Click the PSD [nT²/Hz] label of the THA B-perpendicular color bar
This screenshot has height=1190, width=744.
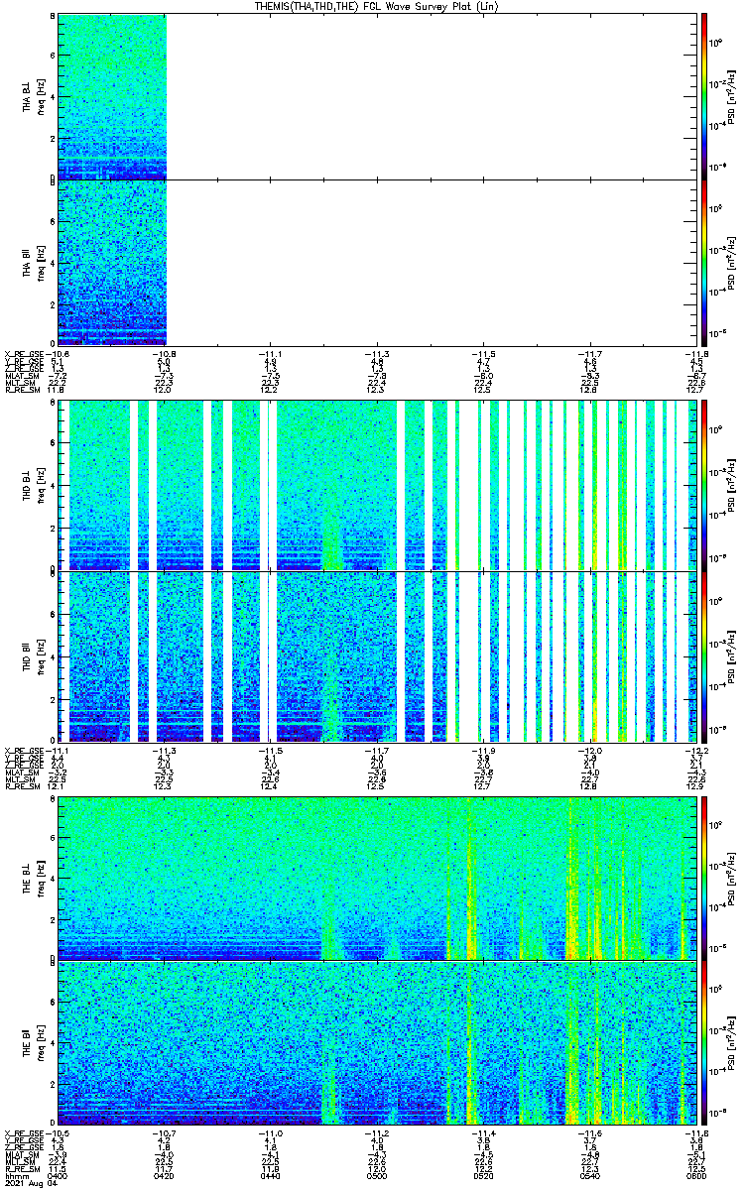click(x=732, y=96)
